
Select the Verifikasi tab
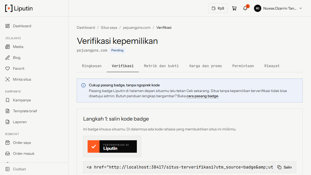pyautogui.click(x=123, y=66)
